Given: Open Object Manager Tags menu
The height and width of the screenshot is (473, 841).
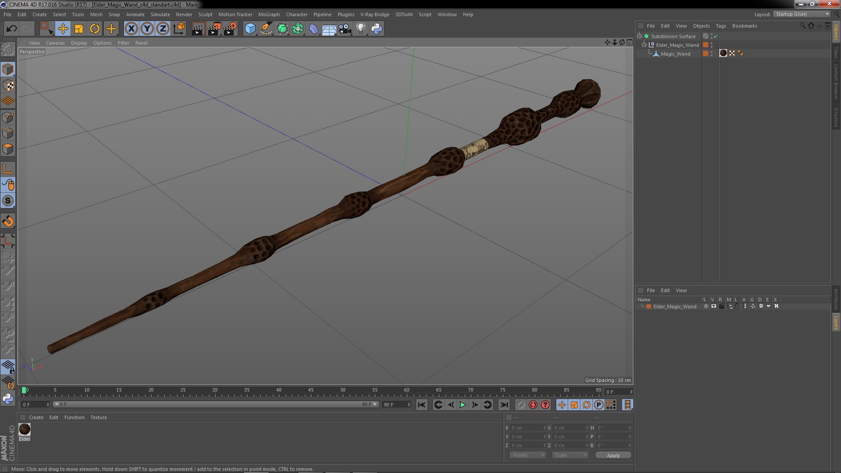Looking at the screenshot, I should coord(721,26).
